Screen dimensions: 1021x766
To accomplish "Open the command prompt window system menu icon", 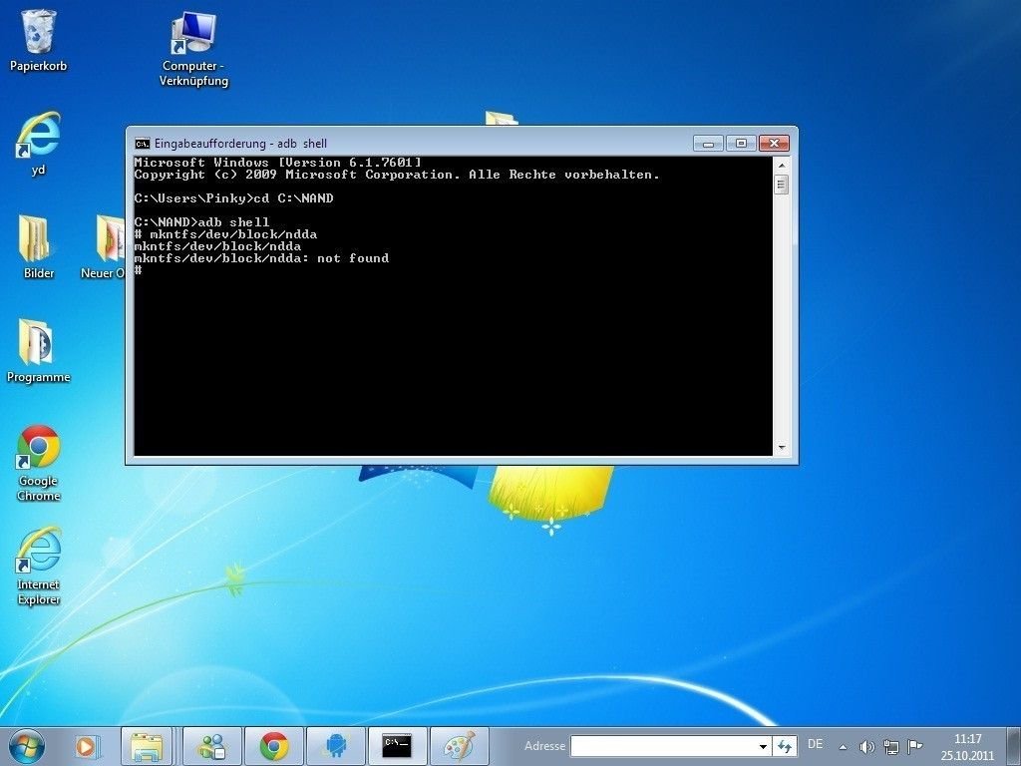I will (x=142, y=144).
